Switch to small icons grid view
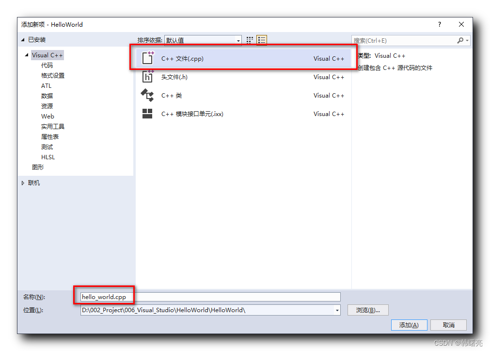 250,40
